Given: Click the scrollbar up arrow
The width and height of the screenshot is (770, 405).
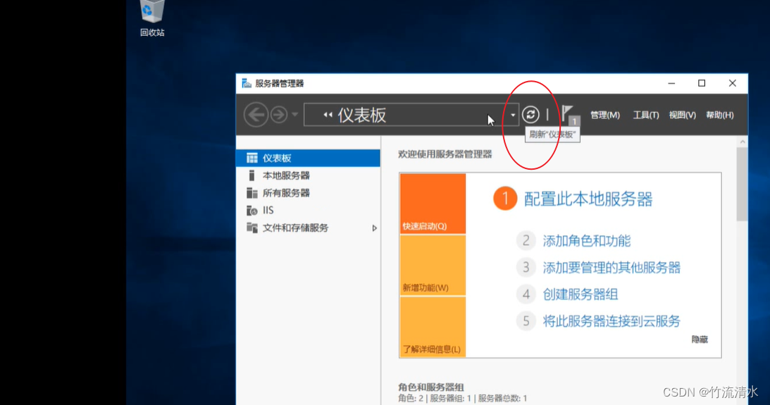Looking at the screenshot, I should coord(743,142).
